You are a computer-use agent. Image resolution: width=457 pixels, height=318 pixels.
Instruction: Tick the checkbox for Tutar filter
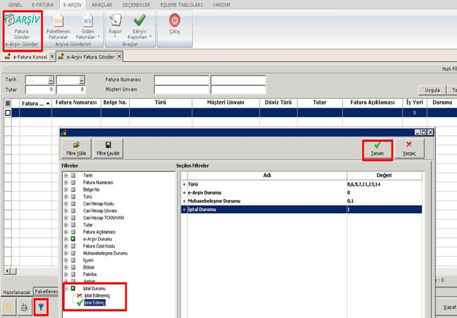(73, 225)
